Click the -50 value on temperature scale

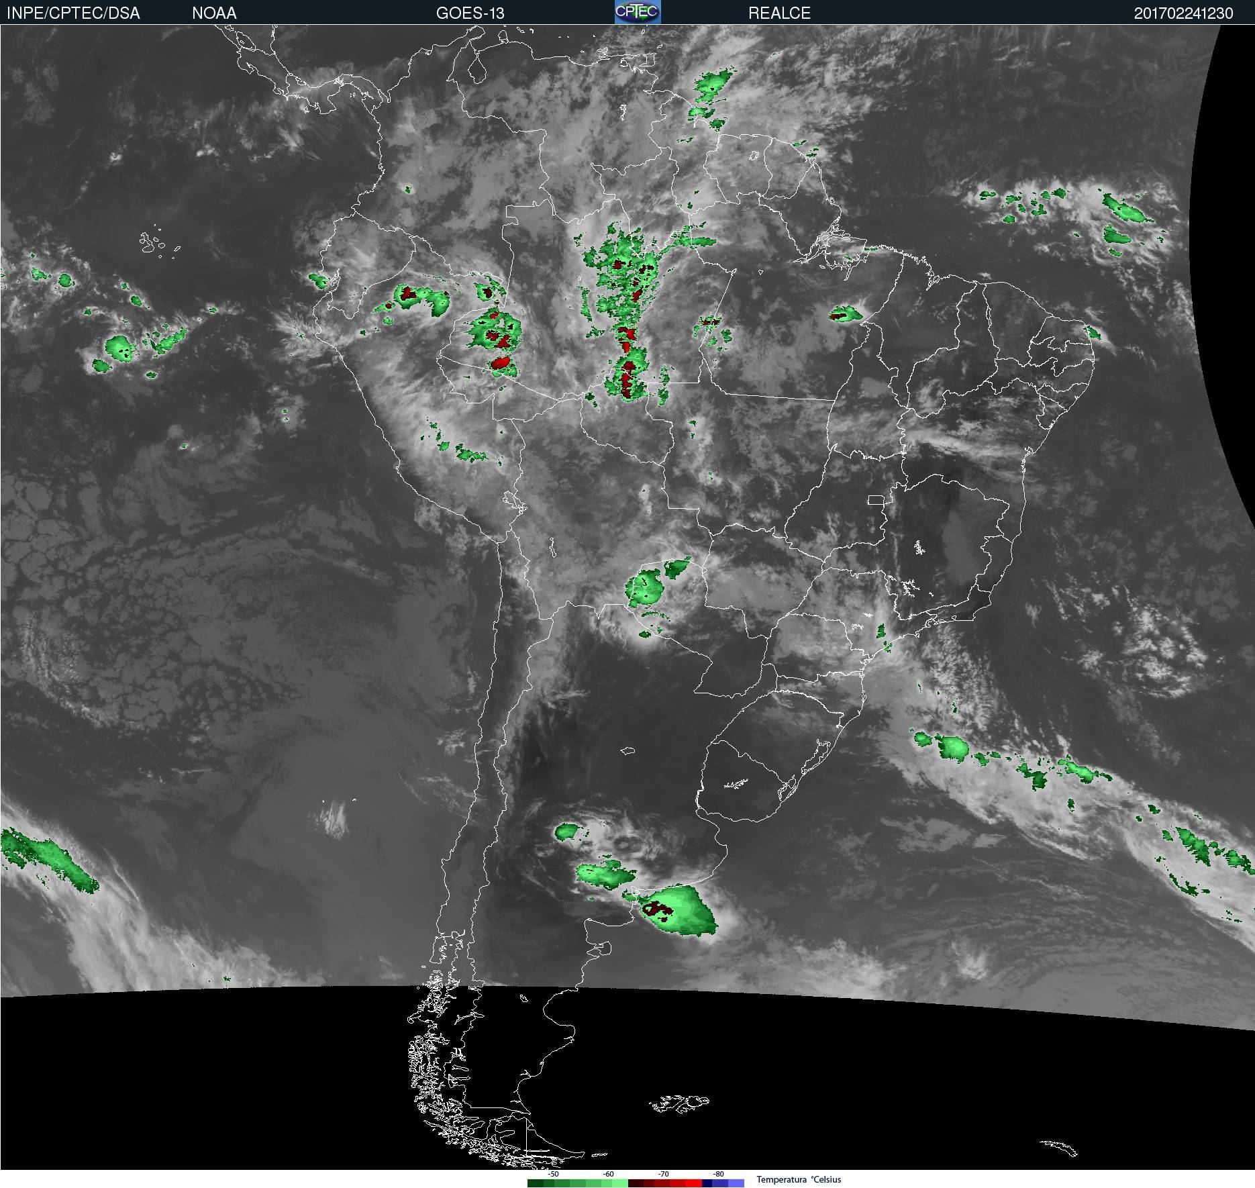tap(553, 1174)
